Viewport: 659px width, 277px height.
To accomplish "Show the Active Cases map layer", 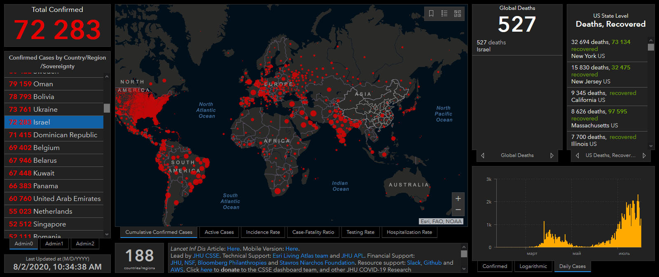I will 219,232.
